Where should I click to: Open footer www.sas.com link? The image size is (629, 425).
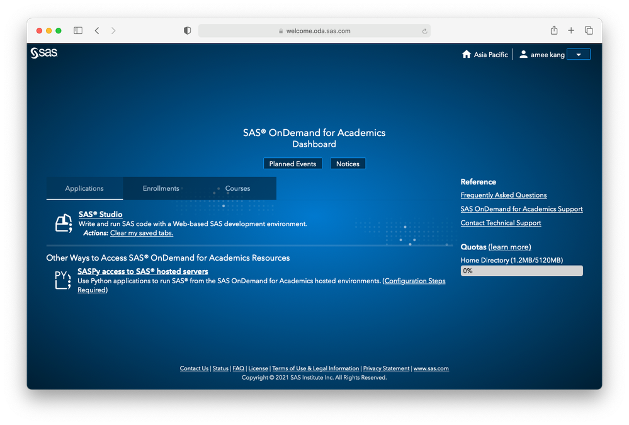(x=431, y=368)
